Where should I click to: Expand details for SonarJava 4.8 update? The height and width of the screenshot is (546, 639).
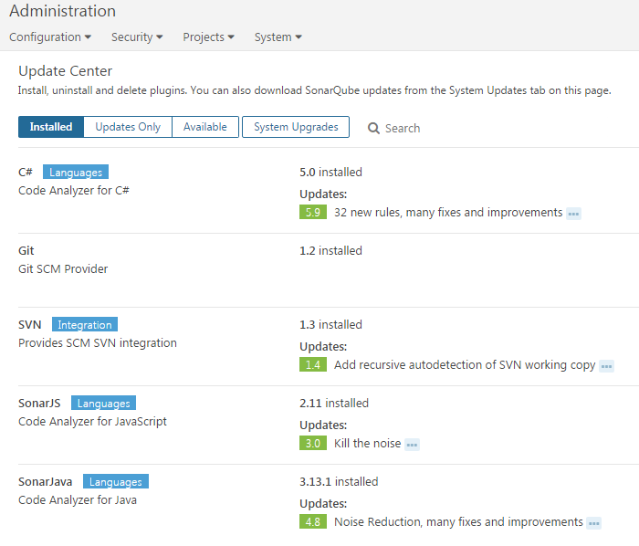coord(593,523)
